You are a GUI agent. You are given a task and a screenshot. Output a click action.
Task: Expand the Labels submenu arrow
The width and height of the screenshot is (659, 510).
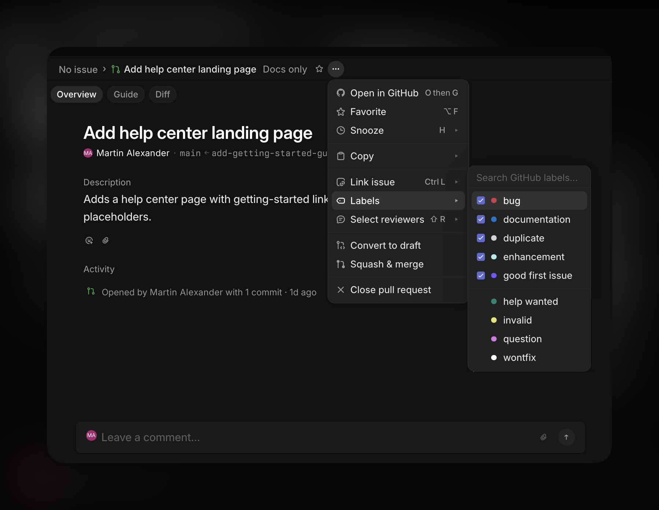pos(456,201)
